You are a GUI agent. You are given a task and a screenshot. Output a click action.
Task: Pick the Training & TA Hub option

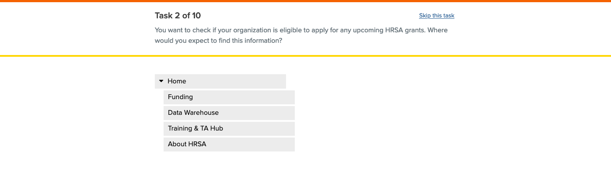(229, 128)
